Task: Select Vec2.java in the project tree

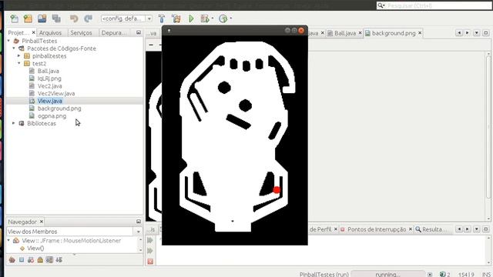Action: 49,86
